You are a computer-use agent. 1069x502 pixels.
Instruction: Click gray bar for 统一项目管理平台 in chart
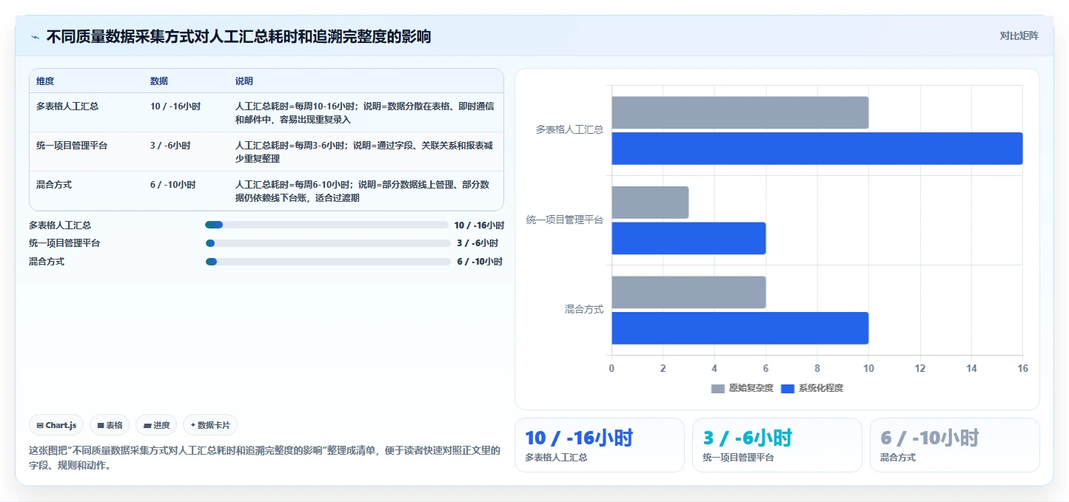pos(650,203)
